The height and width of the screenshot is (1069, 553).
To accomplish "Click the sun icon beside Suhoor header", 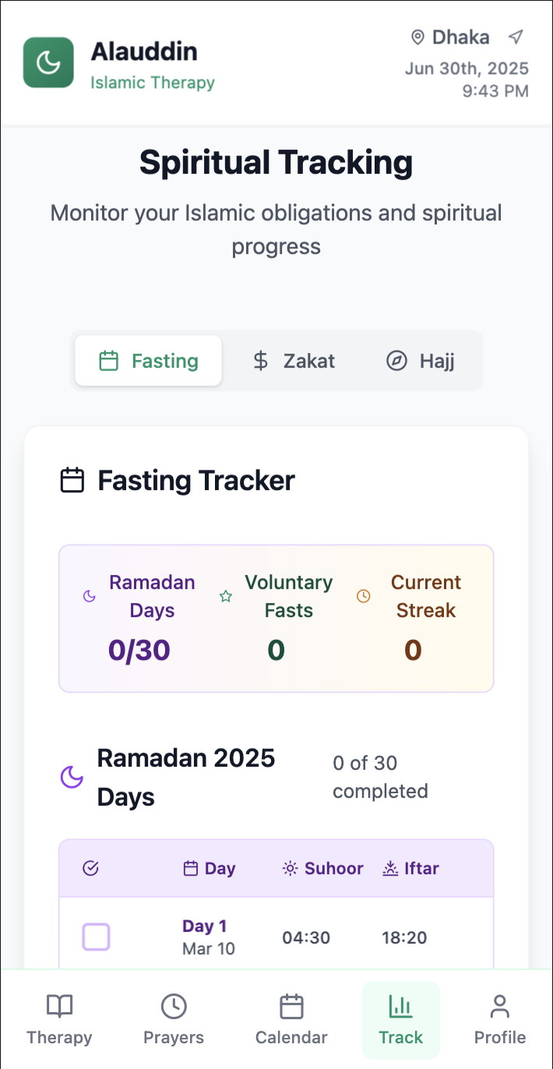I will click(291, 869).
